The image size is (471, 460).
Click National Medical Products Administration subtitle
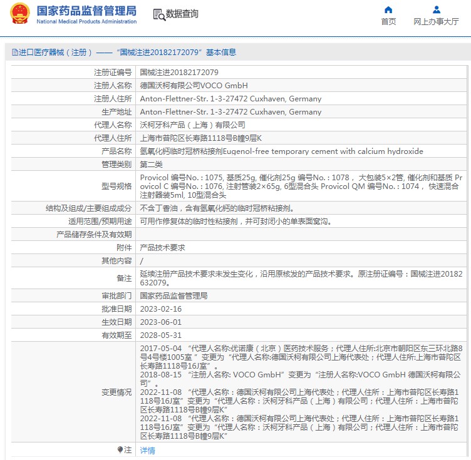[86, 22]
